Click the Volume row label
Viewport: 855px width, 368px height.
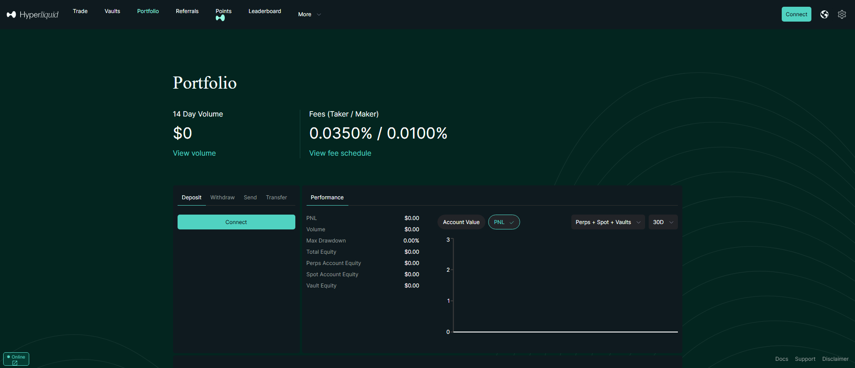(316, 229)
